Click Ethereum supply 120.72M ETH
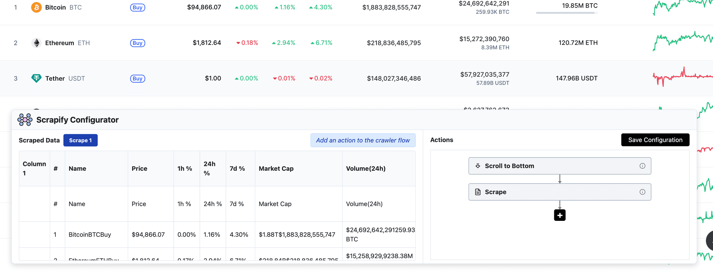 pos(578,43)
